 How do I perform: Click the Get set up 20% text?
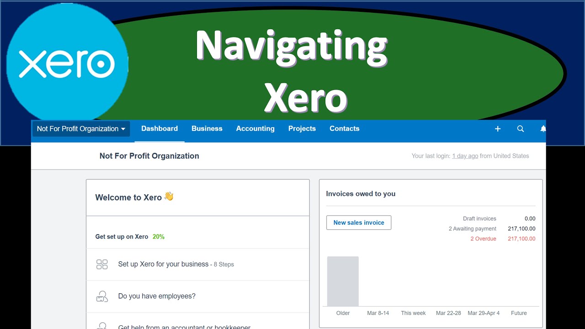click(130, 237)
